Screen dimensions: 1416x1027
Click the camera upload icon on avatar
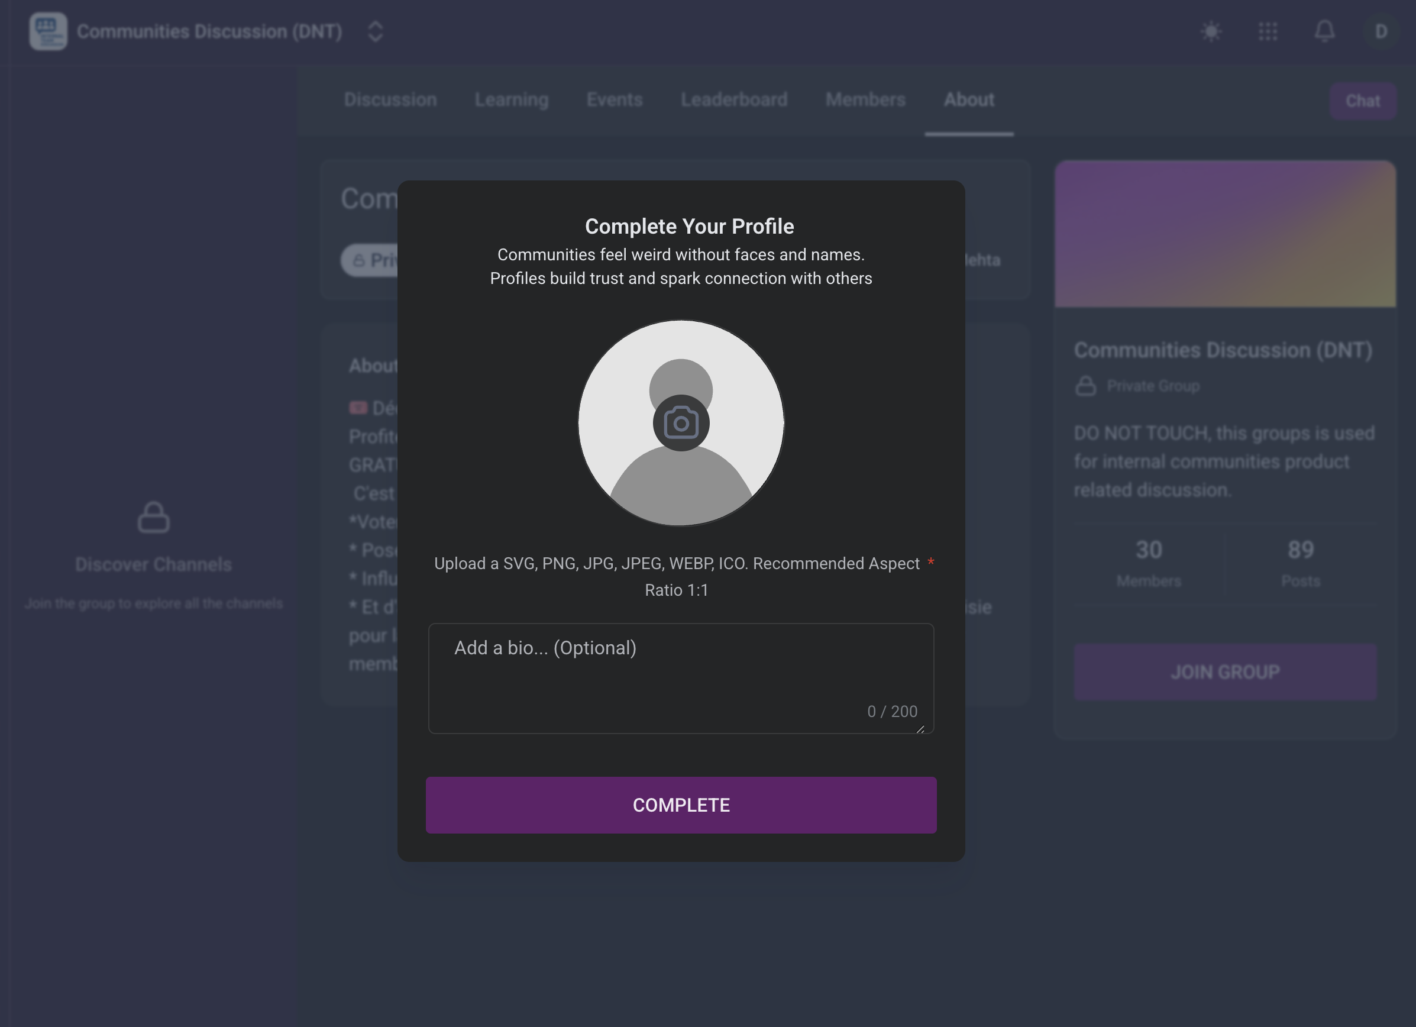coord(681,424)
